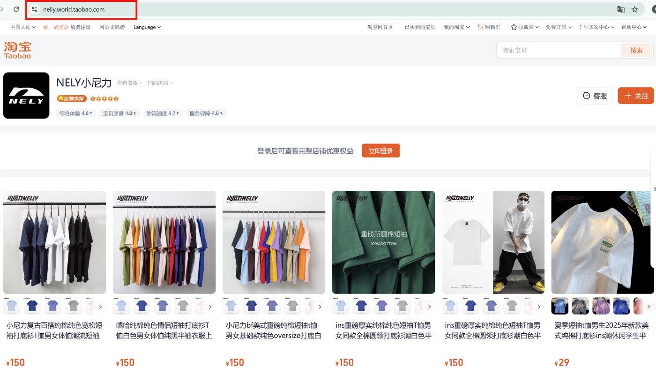The width and height of the screenshot is (656, 375).
Task: Click the 搜索宝贝 search input field
Action: [559, 50]
